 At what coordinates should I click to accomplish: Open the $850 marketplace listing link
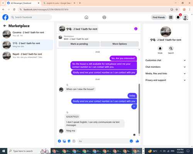point(76,39)
